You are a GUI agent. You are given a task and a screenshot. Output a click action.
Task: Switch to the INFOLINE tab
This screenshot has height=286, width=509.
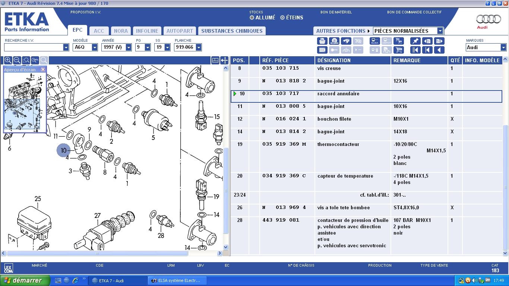pos(147,31)
